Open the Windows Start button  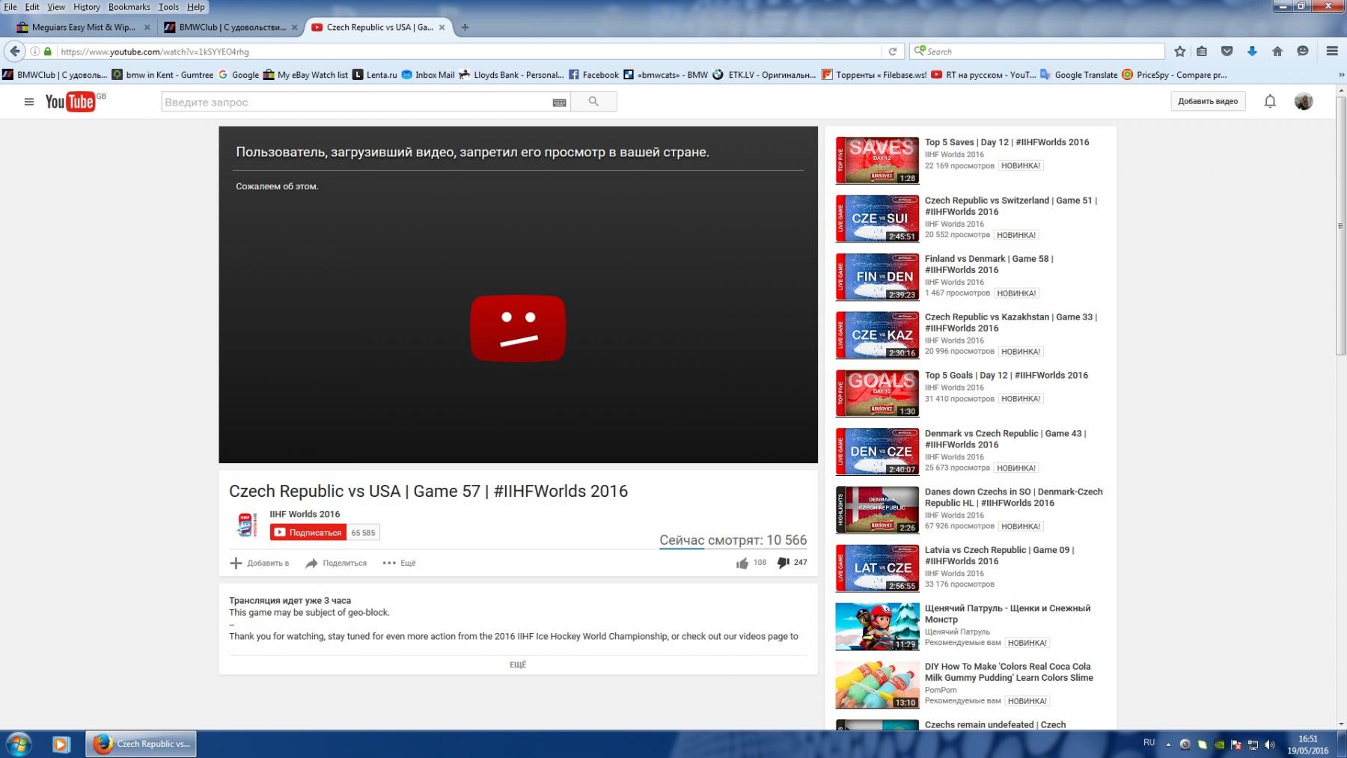(x=18, y=745)
